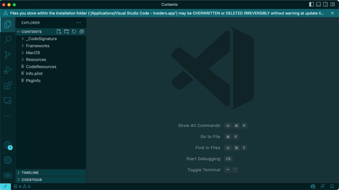Open the PkgInfo file
The image size is (339, 190).
(51, 80)
